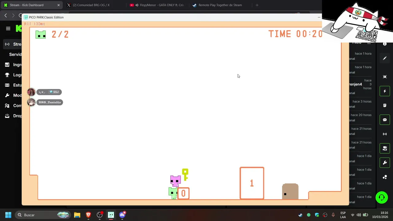This screenshot has width=393, height=221.
Task: Open File Explorer from the taskbar
Action: (x=77, y=215)
